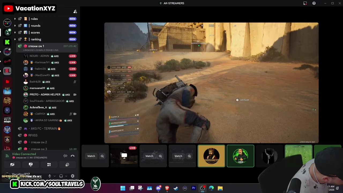Open the red RL server icon

7,71
